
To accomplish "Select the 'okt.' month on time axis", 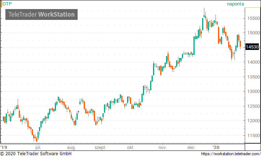I will (x=131, y=148).
